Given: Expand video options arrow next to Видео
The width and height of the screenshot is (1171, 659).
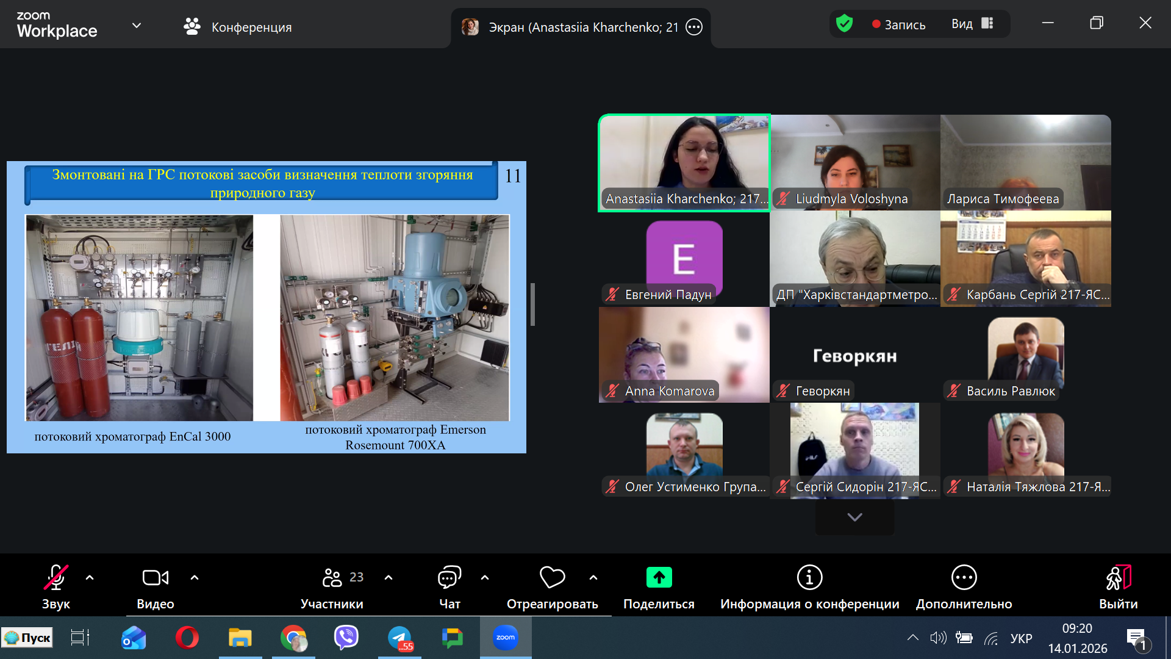Looking at the screenshot, I should [195, 578].
